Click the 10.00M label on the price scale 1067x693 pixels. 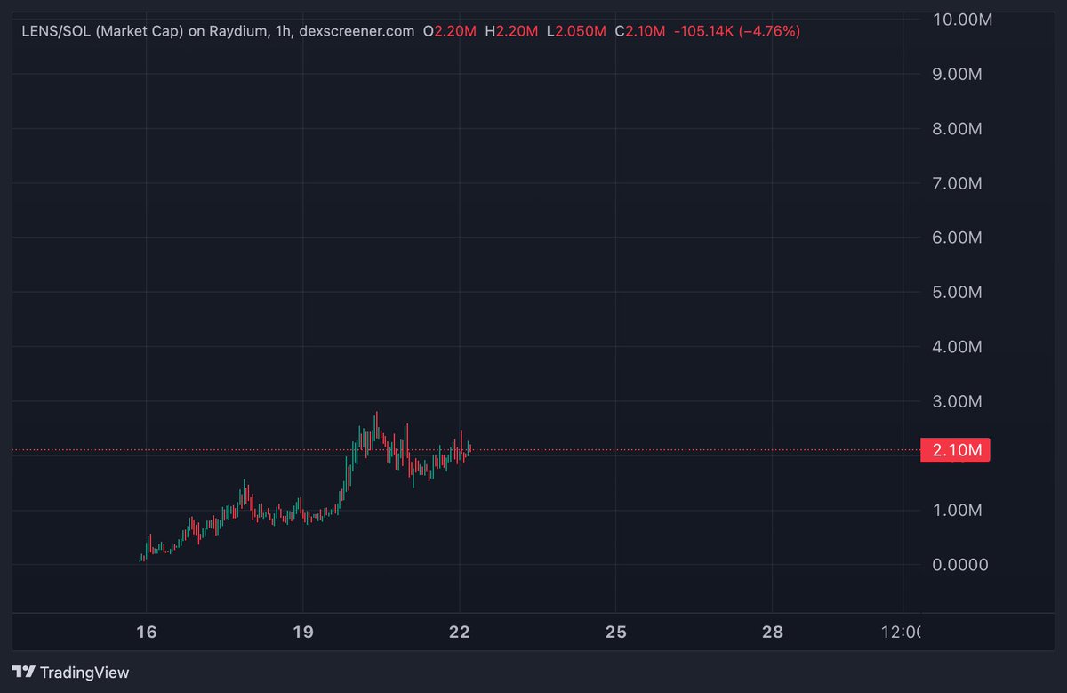click(x=962, y=19)
